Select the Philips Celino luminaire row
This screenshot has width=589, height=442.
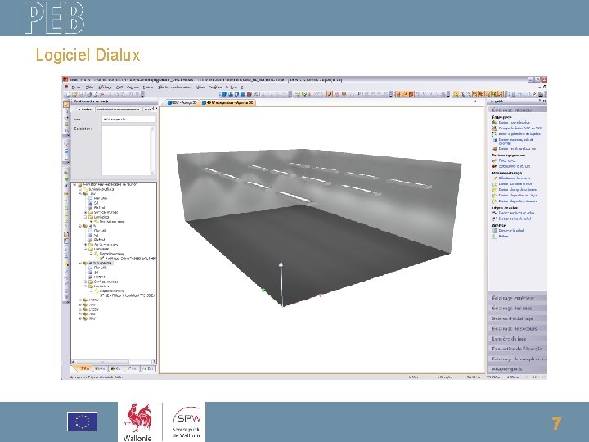coord(130,259)
